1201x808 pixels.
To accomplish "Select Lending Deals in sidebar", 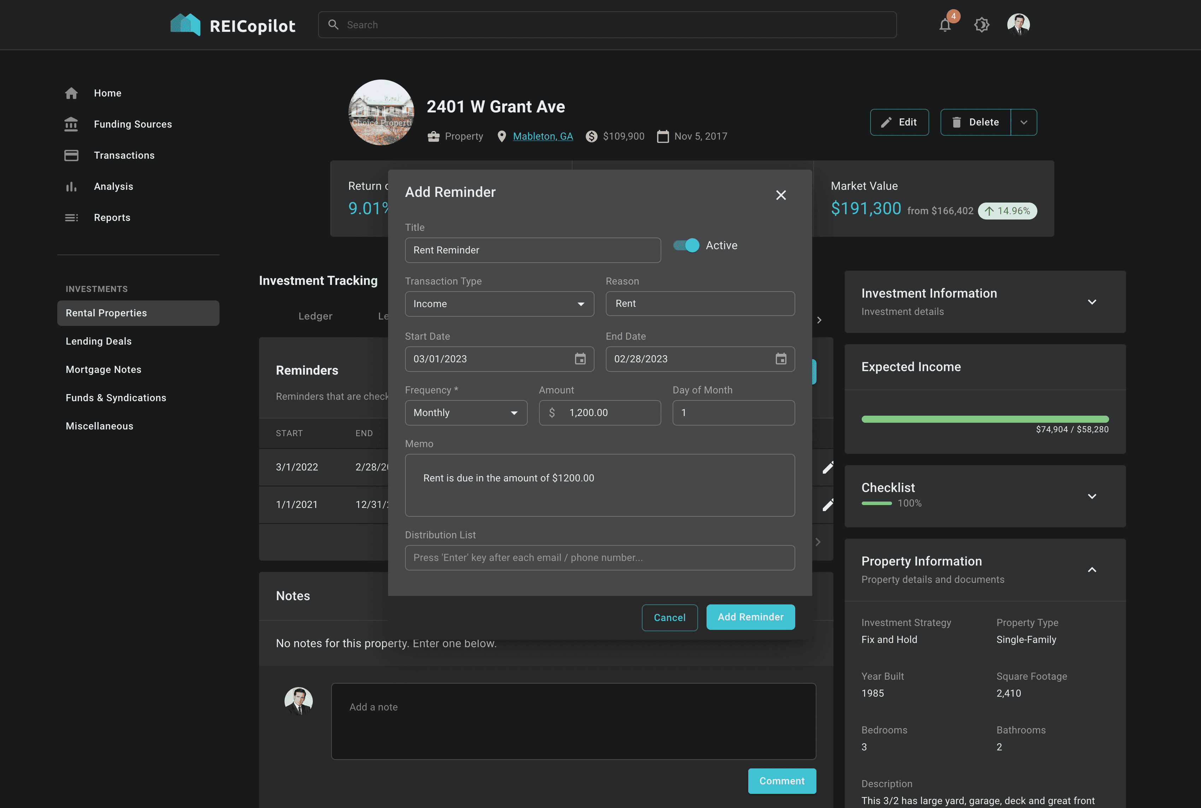I will pyautogui.click(x=98, y=341).
